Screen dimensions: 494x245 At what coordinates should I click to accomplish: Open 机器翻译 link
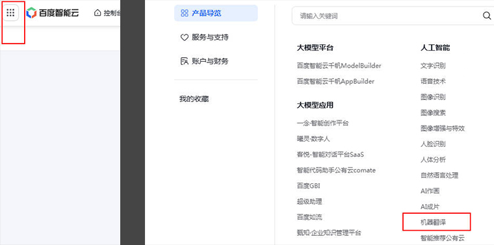click(433, 222)
